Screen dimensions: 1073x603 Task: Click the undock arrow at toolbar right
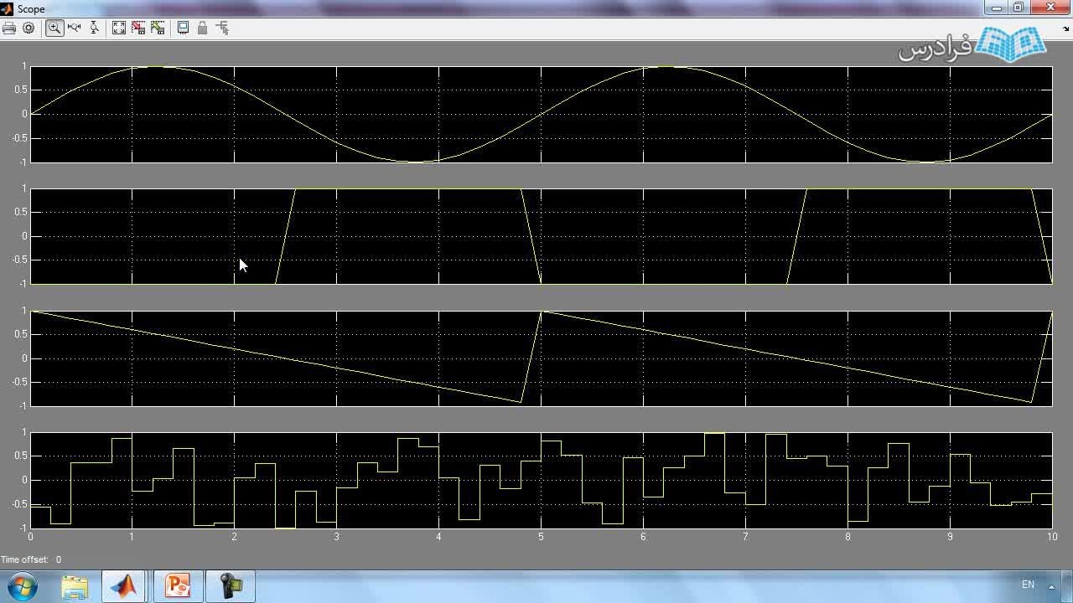[1065, 28]
